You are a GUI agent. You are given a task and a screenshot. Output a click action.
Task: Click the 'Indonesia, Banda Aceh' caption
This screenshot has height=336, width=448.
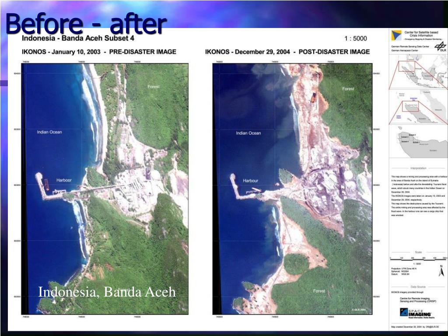[107, 292]
